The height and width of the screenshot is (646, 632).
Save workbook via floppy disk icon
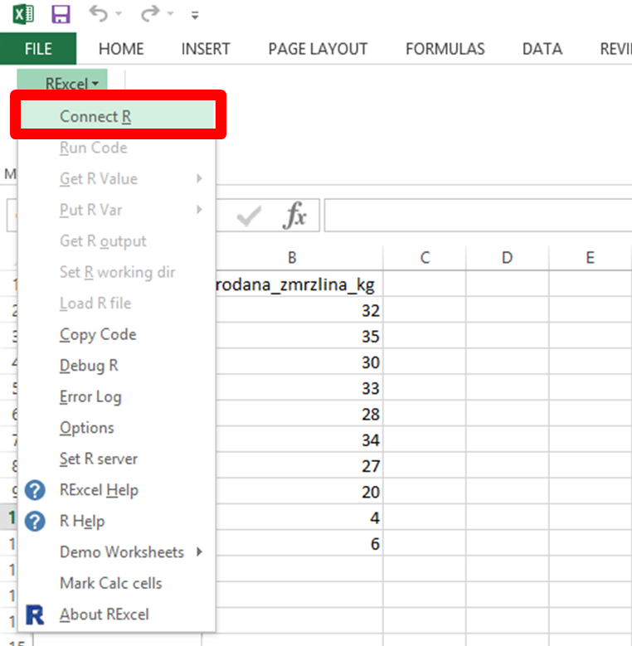61,14
